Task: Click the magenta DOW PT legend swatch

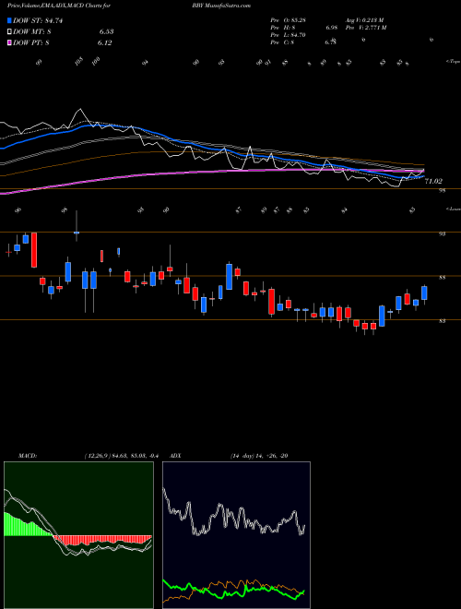Action: point(10,42)
